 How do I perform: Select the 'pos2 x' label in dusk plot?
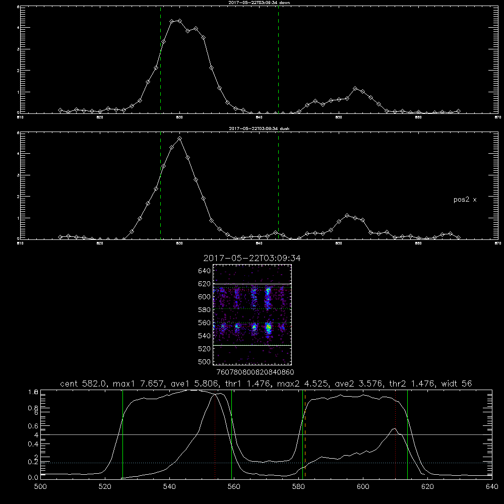click(465, 200)
